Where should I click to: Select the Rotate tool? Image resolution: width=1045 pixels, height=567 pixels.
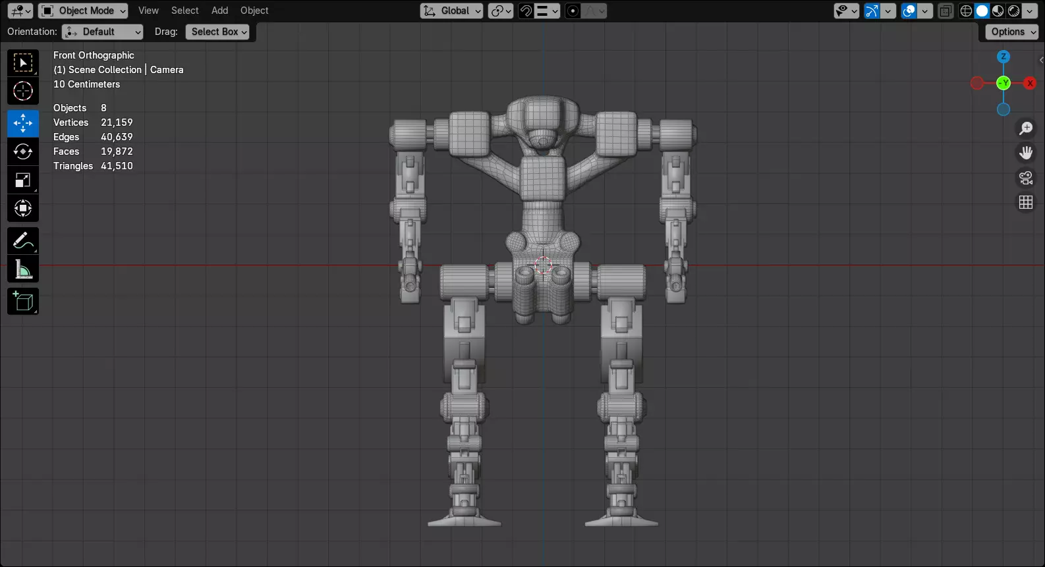(23, 151)
